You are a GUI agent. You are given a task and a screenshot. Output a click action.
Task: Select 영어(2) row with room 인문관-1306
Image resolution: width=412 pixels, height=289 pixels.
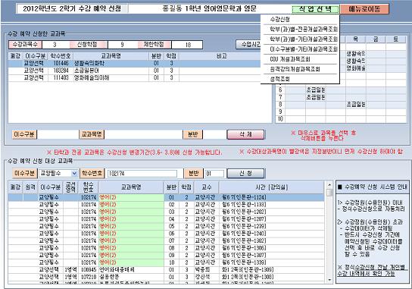coord(167,248)
